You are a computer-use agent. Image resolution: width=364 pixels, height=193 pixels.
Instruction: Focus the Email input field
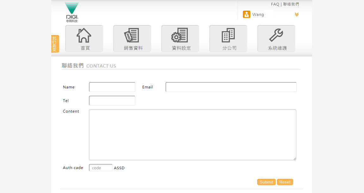[231, 87]
